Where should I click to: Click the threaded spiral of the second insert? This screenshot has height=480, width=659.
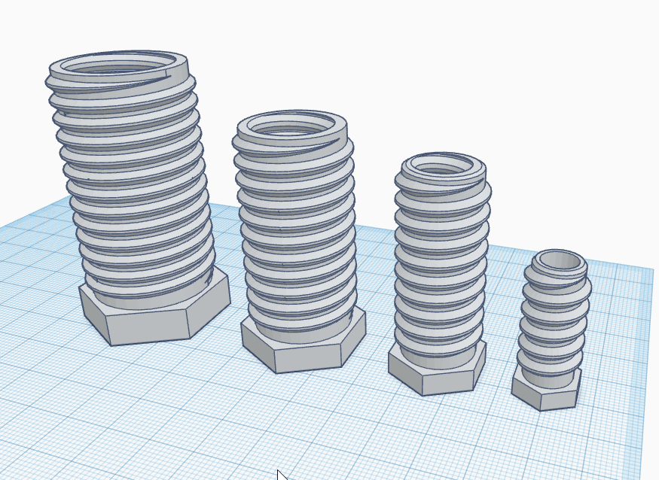[294, 233]
